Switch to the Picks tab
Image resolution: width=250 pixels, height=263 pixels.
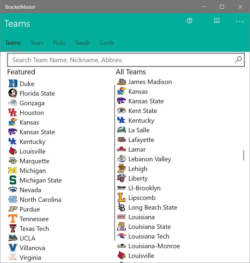pyautogui.click(x=59, y=43)
